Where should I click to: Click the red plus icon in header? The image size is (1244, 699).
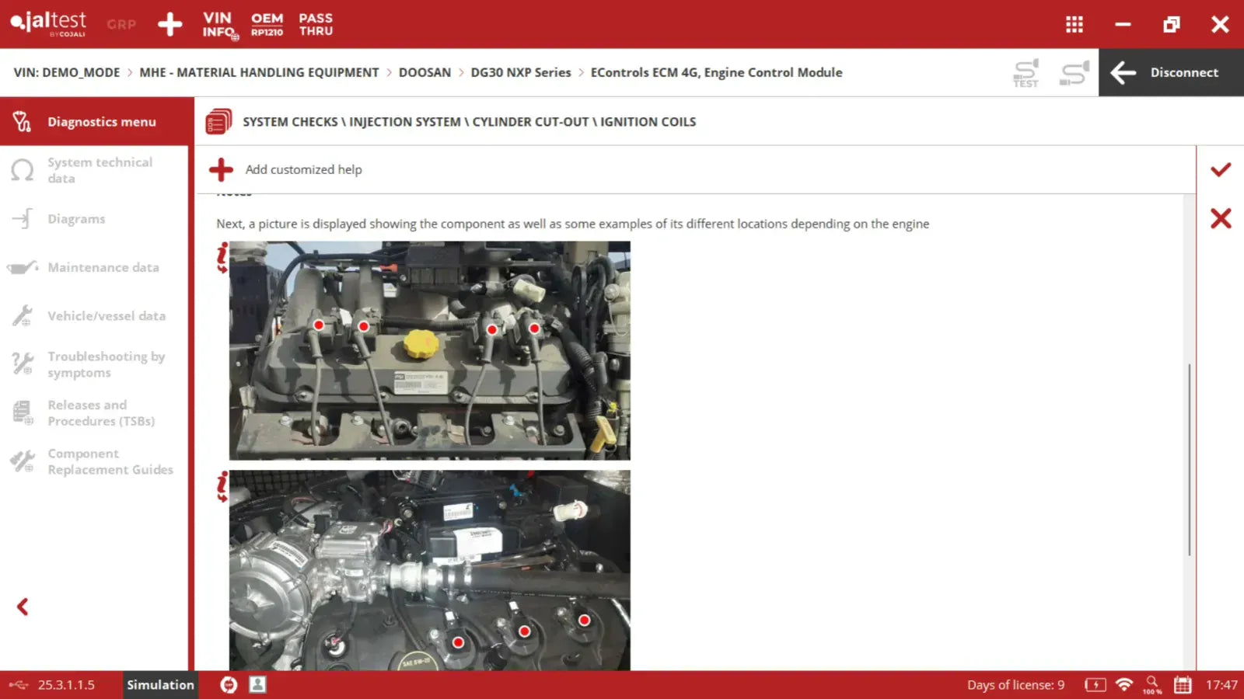[x=169, y=24]
